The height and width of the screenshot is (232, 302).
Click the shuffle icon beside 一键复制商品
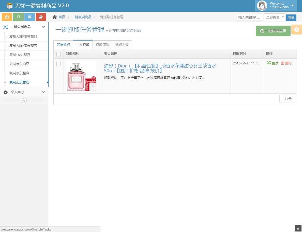coord(6,27)
